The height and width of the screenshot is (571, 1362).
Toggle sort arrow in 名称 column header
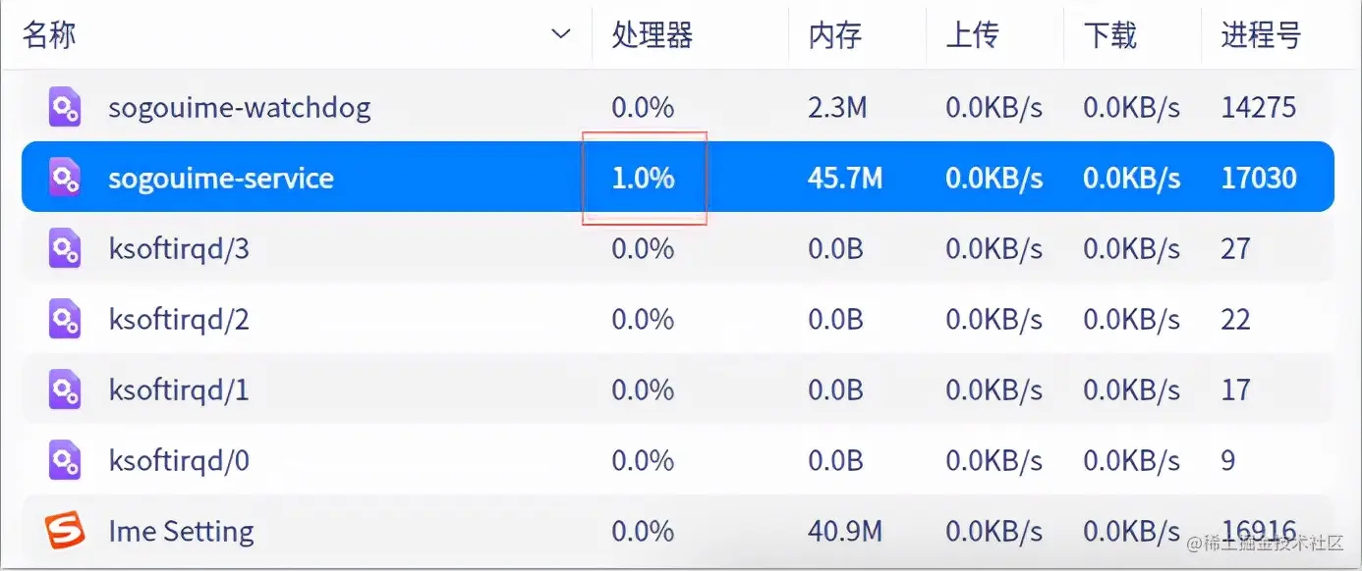pyautogui.click(x=561, y=35)
